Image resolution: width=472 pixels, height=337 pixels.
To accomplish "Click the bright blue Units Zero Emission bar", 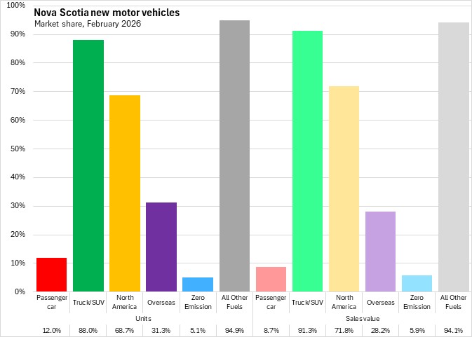I will (198, 284).
